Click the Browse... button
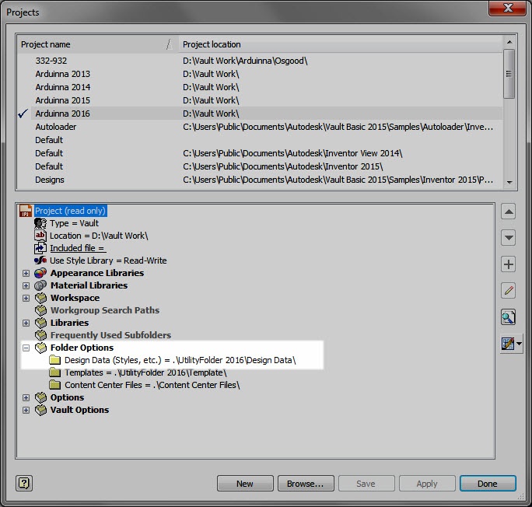The image size is (532, 507). click(x=306, y=483)
